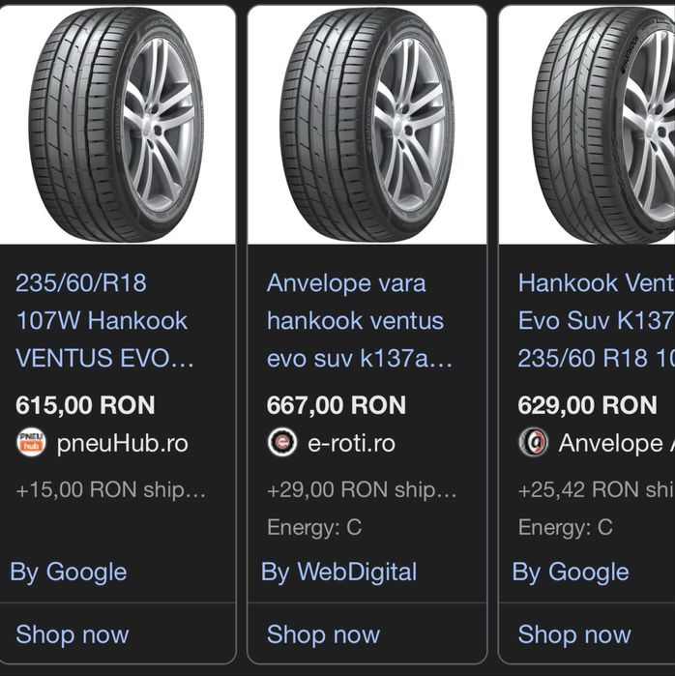Viewport: 675px width, 676px height.
Task: Open the Hankook Ventus Evo Suv K137 title
Action: click(596, 320)
